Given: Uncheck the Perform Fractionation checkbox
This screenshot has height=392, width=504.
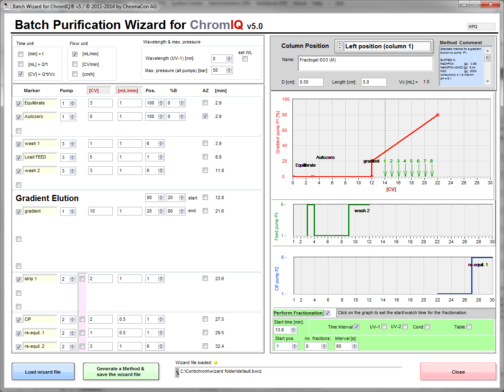Looking at the screenshot, I should coord(327,313).
